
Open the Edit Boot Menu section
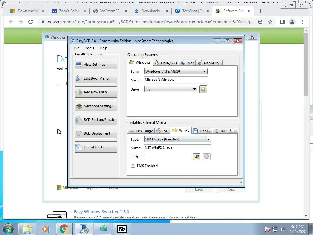pos(96,78)
